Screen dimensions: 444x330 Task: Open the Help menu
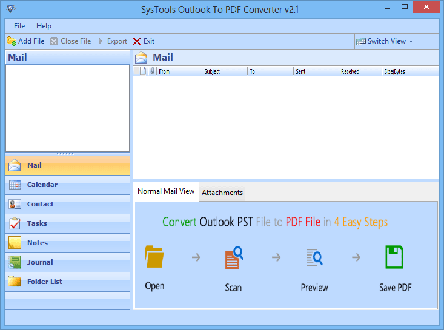(x=44, y=26)
